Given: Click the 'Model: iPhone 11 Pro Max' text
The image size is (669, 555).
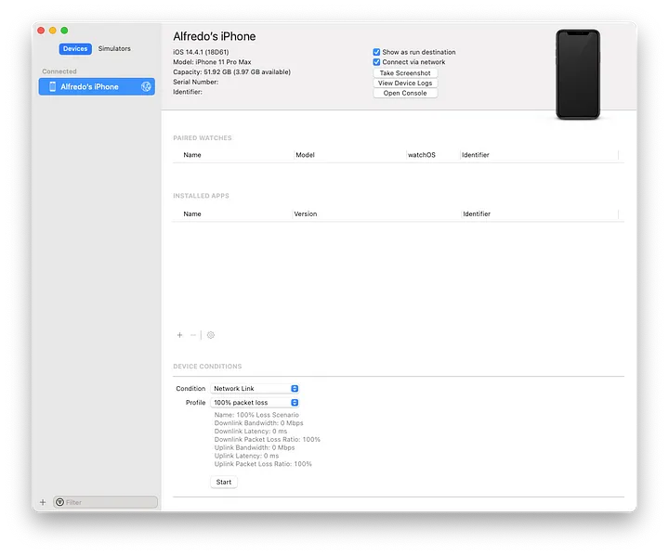Looking at the screenshot, I should point(212,62).
